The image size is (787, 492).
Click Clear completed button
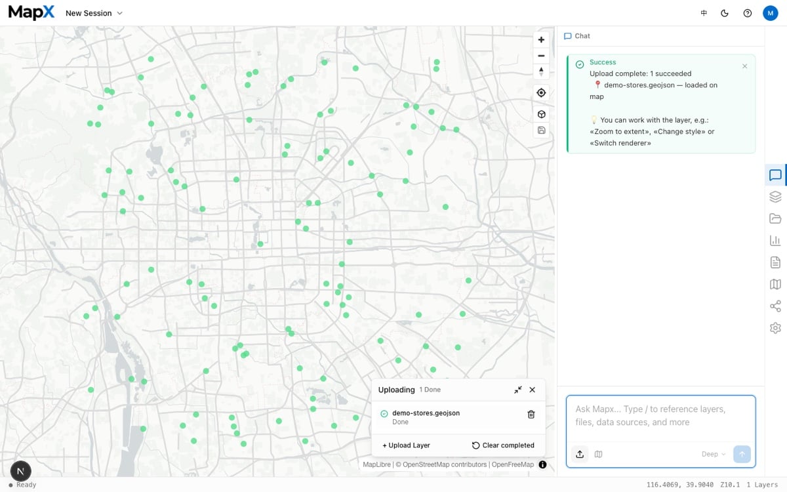pos(503,445)
